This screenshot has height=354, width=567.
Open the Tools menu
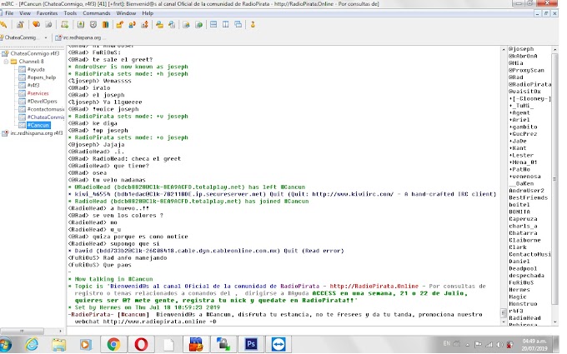70,13
